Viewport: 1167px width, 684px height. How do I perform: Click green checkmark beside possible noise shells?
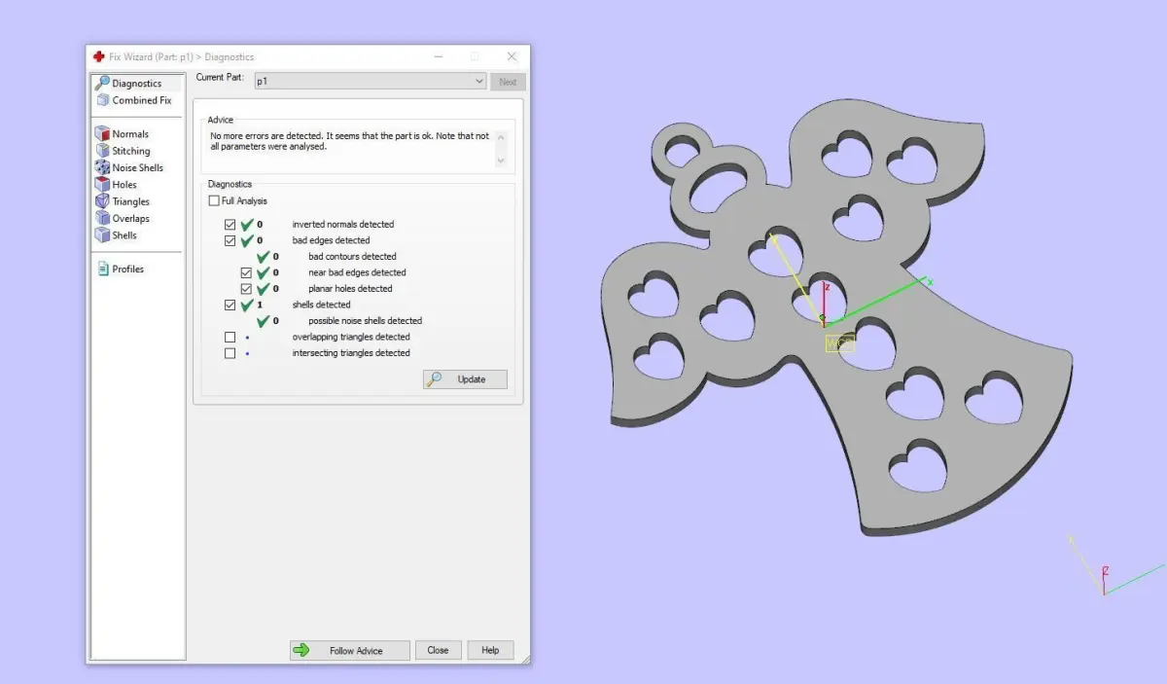click(x=264, y=320)
